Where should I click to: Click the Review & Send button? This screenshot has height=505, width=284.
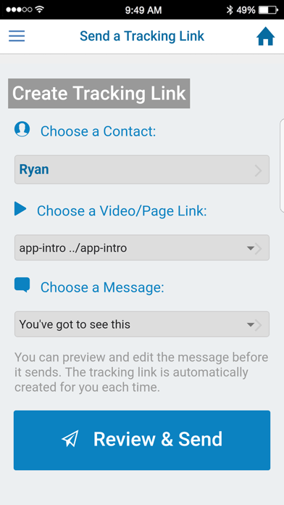pyautogui.click(x=142, y=440)
